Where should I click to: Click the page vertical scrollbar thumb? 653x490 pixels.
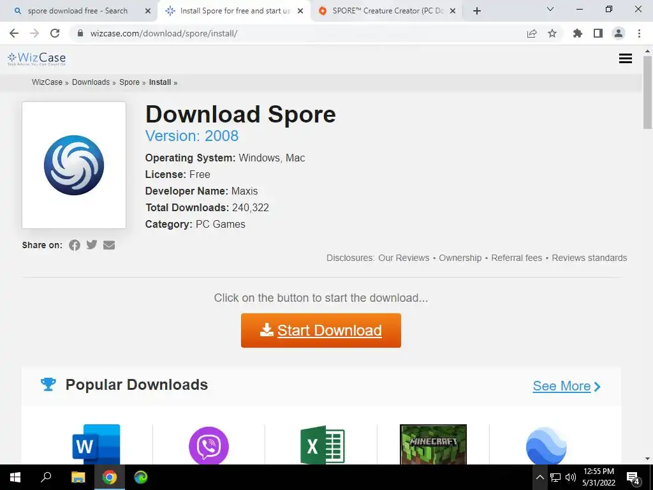[647, 93]
